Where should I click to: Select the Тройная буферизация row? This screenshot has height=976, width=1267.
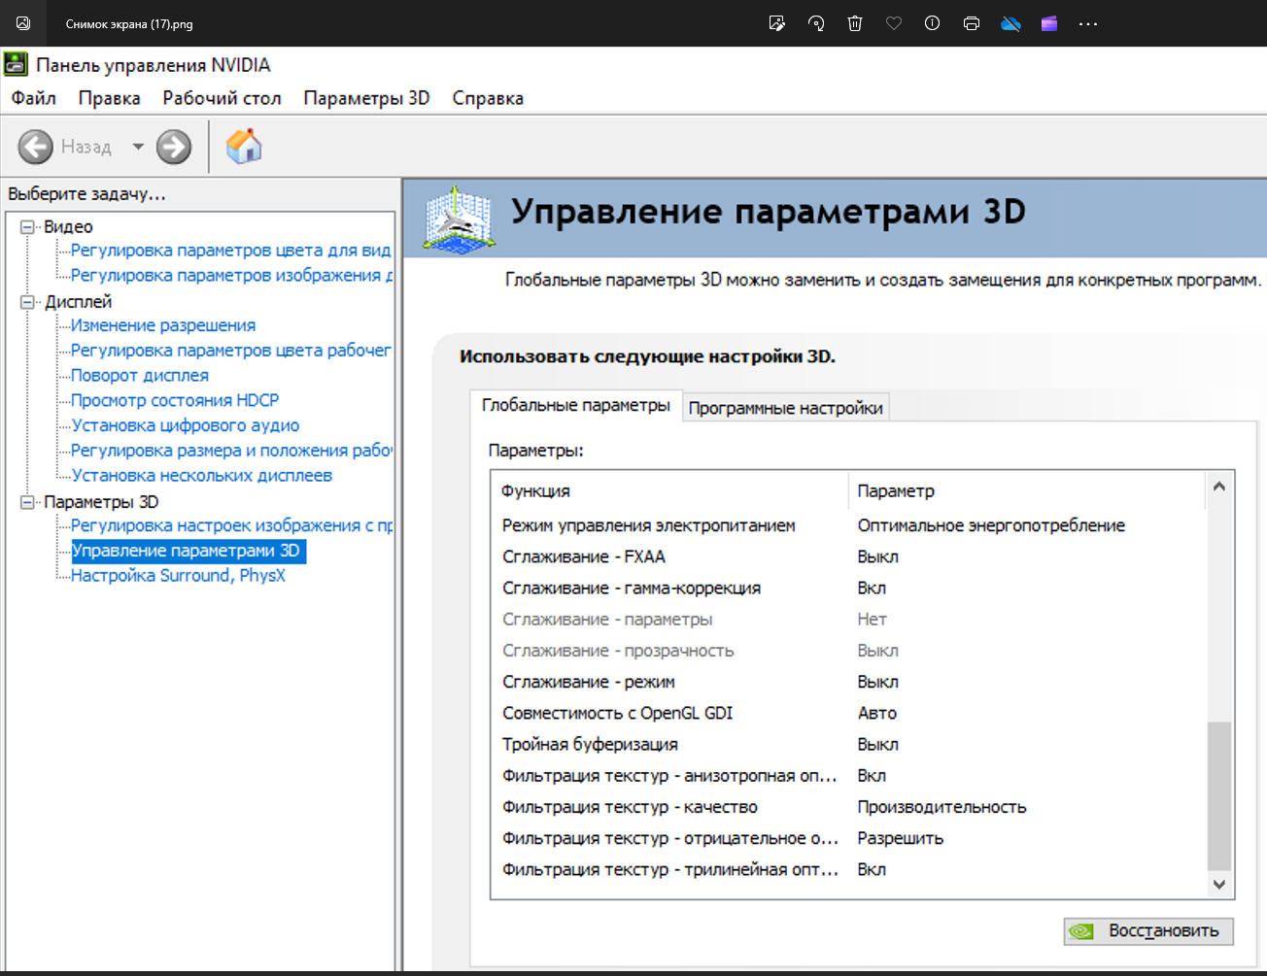click(x=849, y=745)
